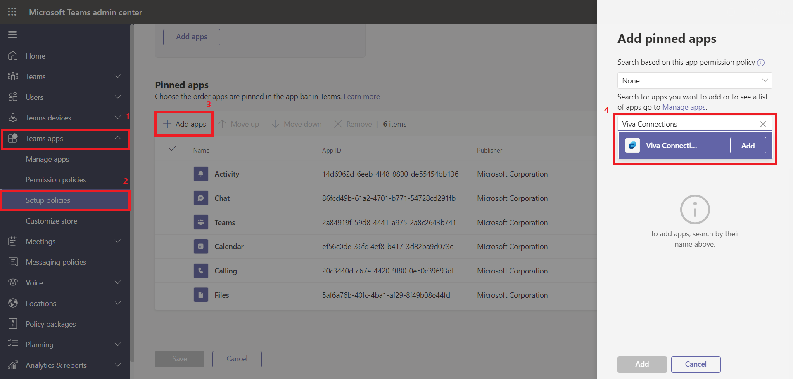This screenshot has width=793, height=379.
Task: Select the Home icon in the sidebar
Action: pyautogui.click(x=14, y=56)
